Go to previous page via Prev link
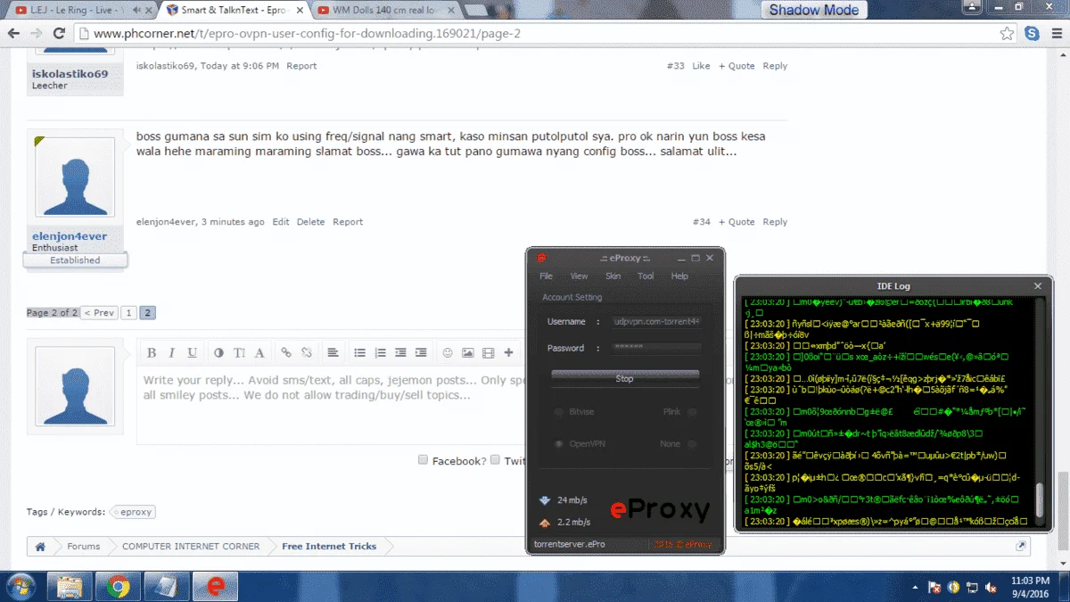The image size is (1070, 602). coord(99,313)
